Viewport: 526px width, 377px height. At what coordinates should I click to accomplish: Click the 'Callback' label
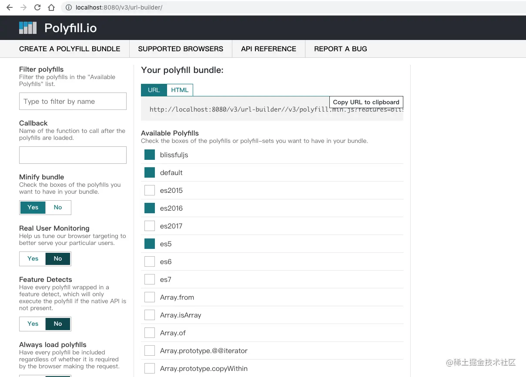(x=34, y=123)
